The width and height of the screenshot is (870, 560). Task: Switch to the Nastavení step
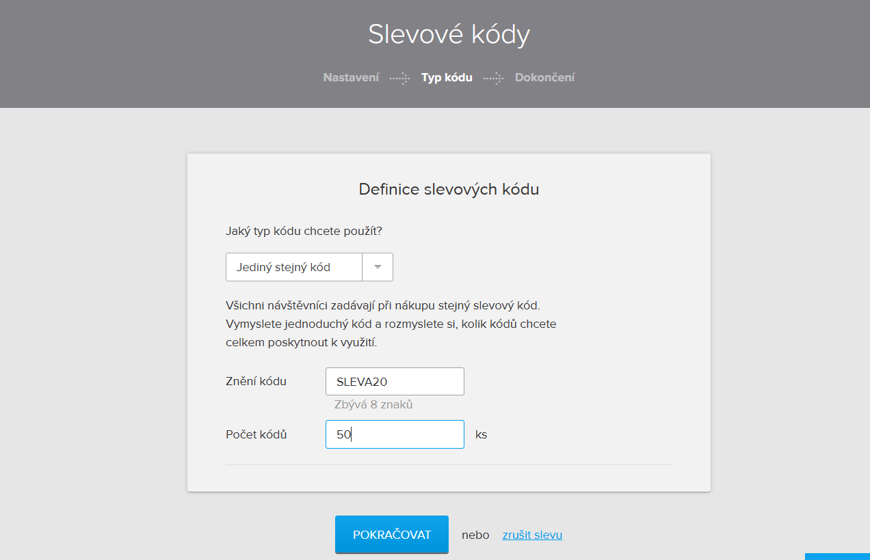[351, 77]
